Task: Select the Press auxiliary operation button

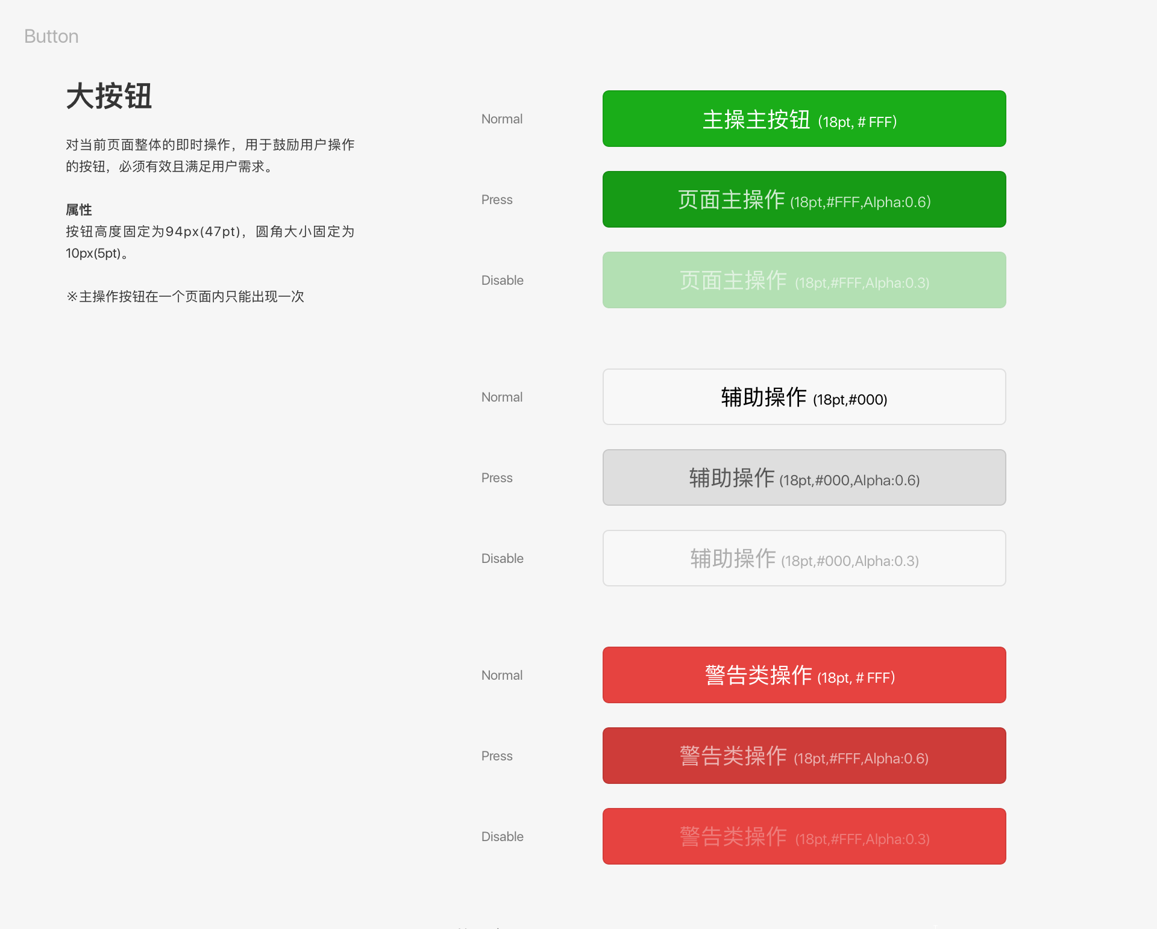Action: [804, 477]
